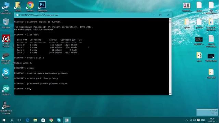Launch the Arduino desktop shortcut

tap(6, 90)
